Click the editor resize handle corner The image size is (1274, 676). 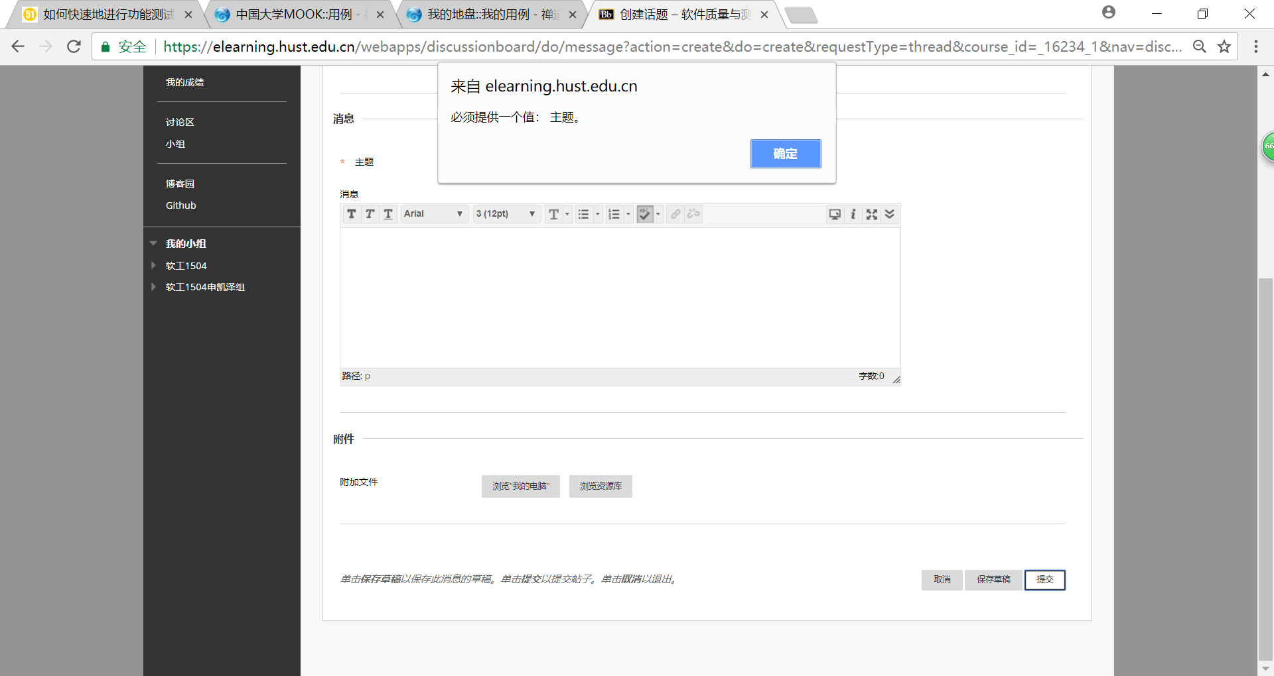point(896,379)
